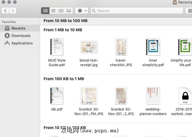Click the MUO Style Guide.pdf file name
The image size is (192, 137).
(x=57, y=63)
